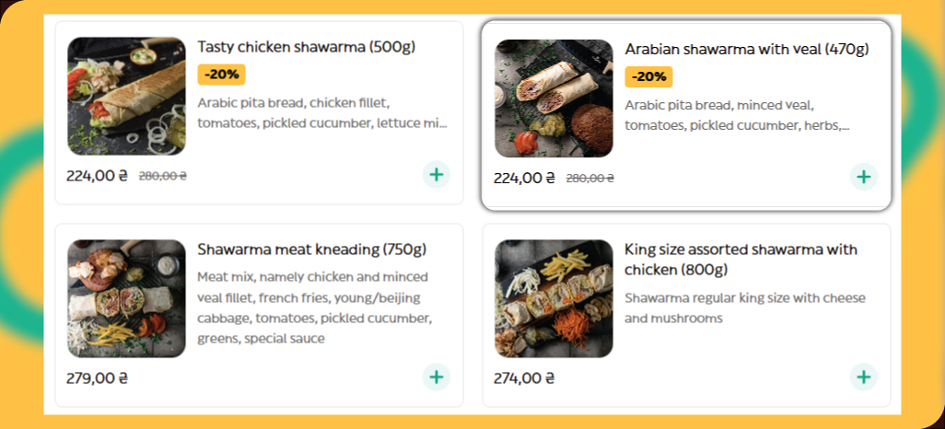945x429 pixels.
Task: Click King size assorted shawarma title
Action: (741, 259)
